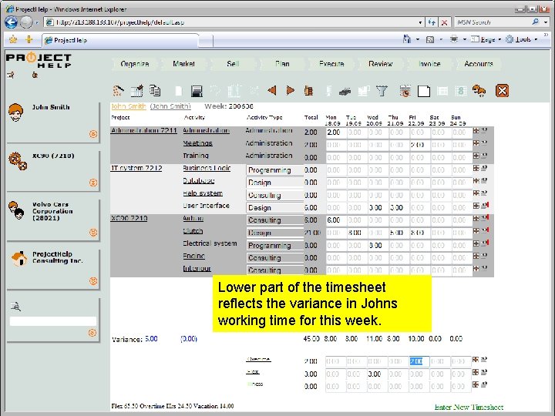Image resolution: width=555 pixels, height=416 pixels.
Task: Click Monday cell in Administration activity row
Action: [336, 133]
